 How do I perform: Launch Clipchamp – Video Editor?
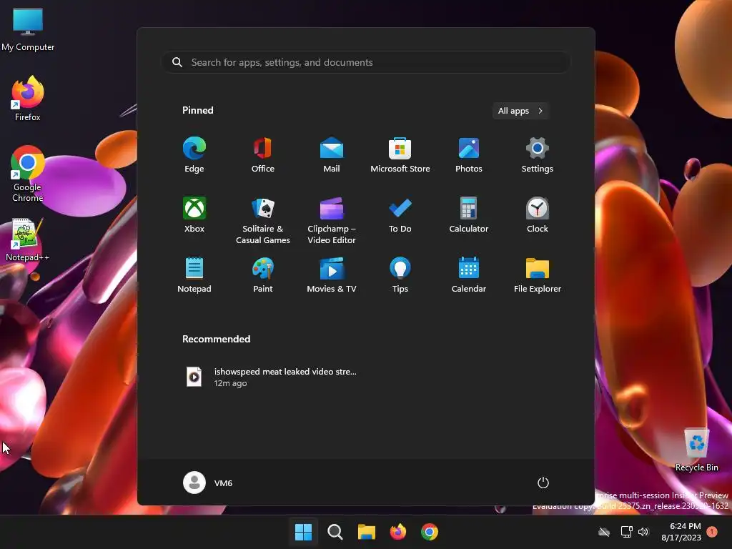point(332,220)
